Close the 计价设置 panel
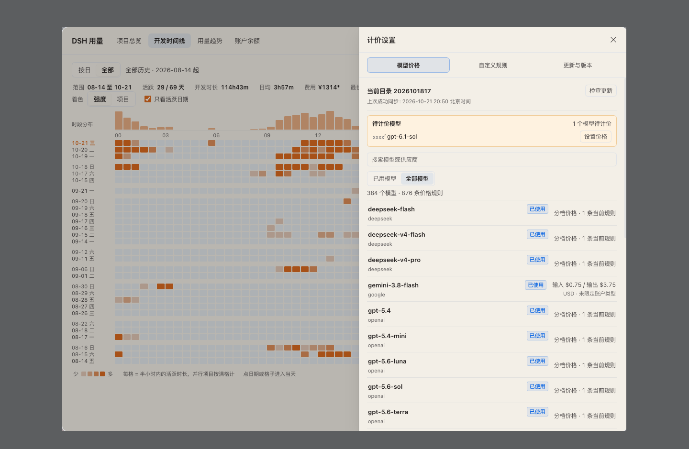The image size is (689, 449). 613,40
